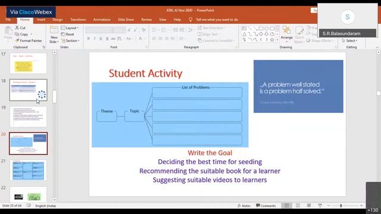381x214 pixels.
Task: Open the Copy dropdown arrow
Action: click(32, 34)
